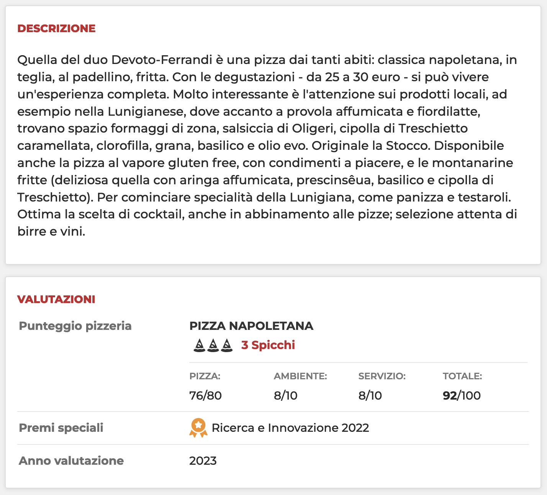
Task: Click the 'Anno valutazione' row label
Action: coord(71,461)
